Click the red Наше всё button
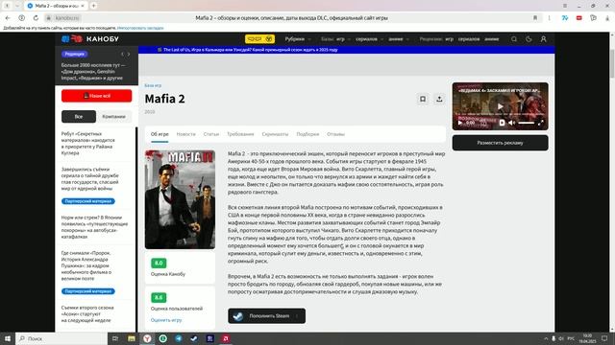This screenshot has height=345, width=615. 96,96
